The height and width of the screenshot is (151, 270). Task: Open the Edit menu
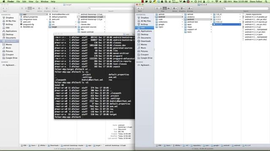[24, 1]
